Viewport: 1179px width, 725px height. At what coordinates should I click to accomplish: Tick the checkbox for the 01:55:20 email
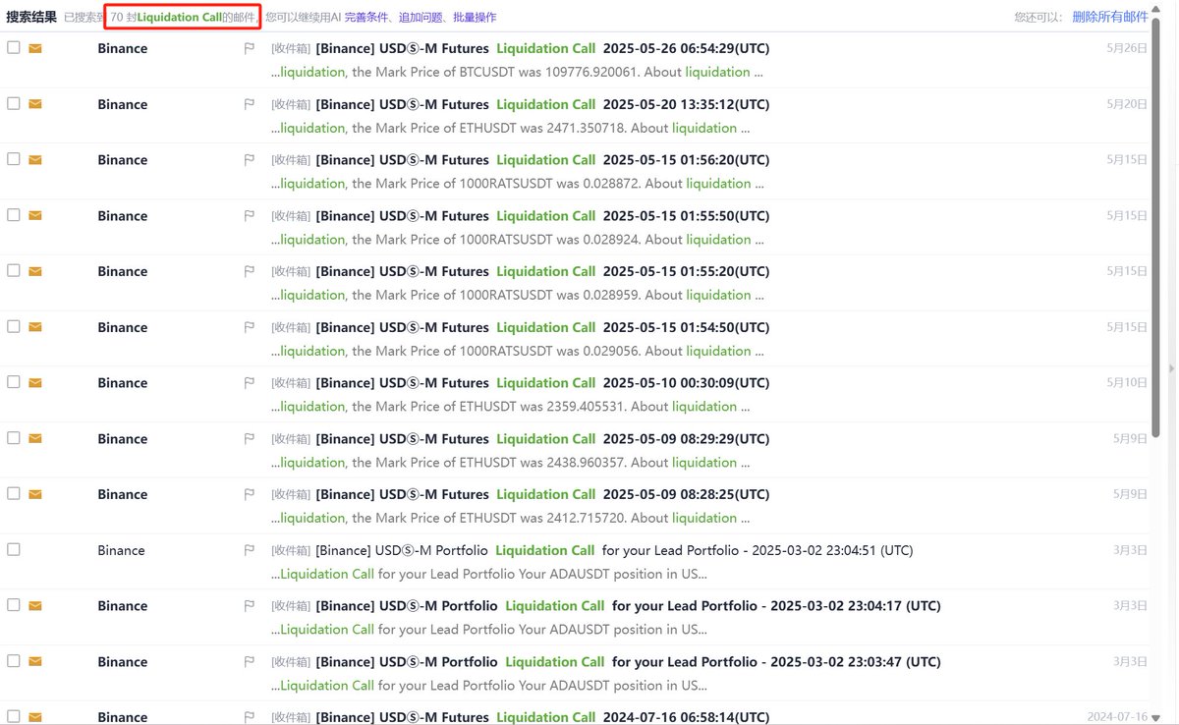pyautogui.click(x=14, y=270)
